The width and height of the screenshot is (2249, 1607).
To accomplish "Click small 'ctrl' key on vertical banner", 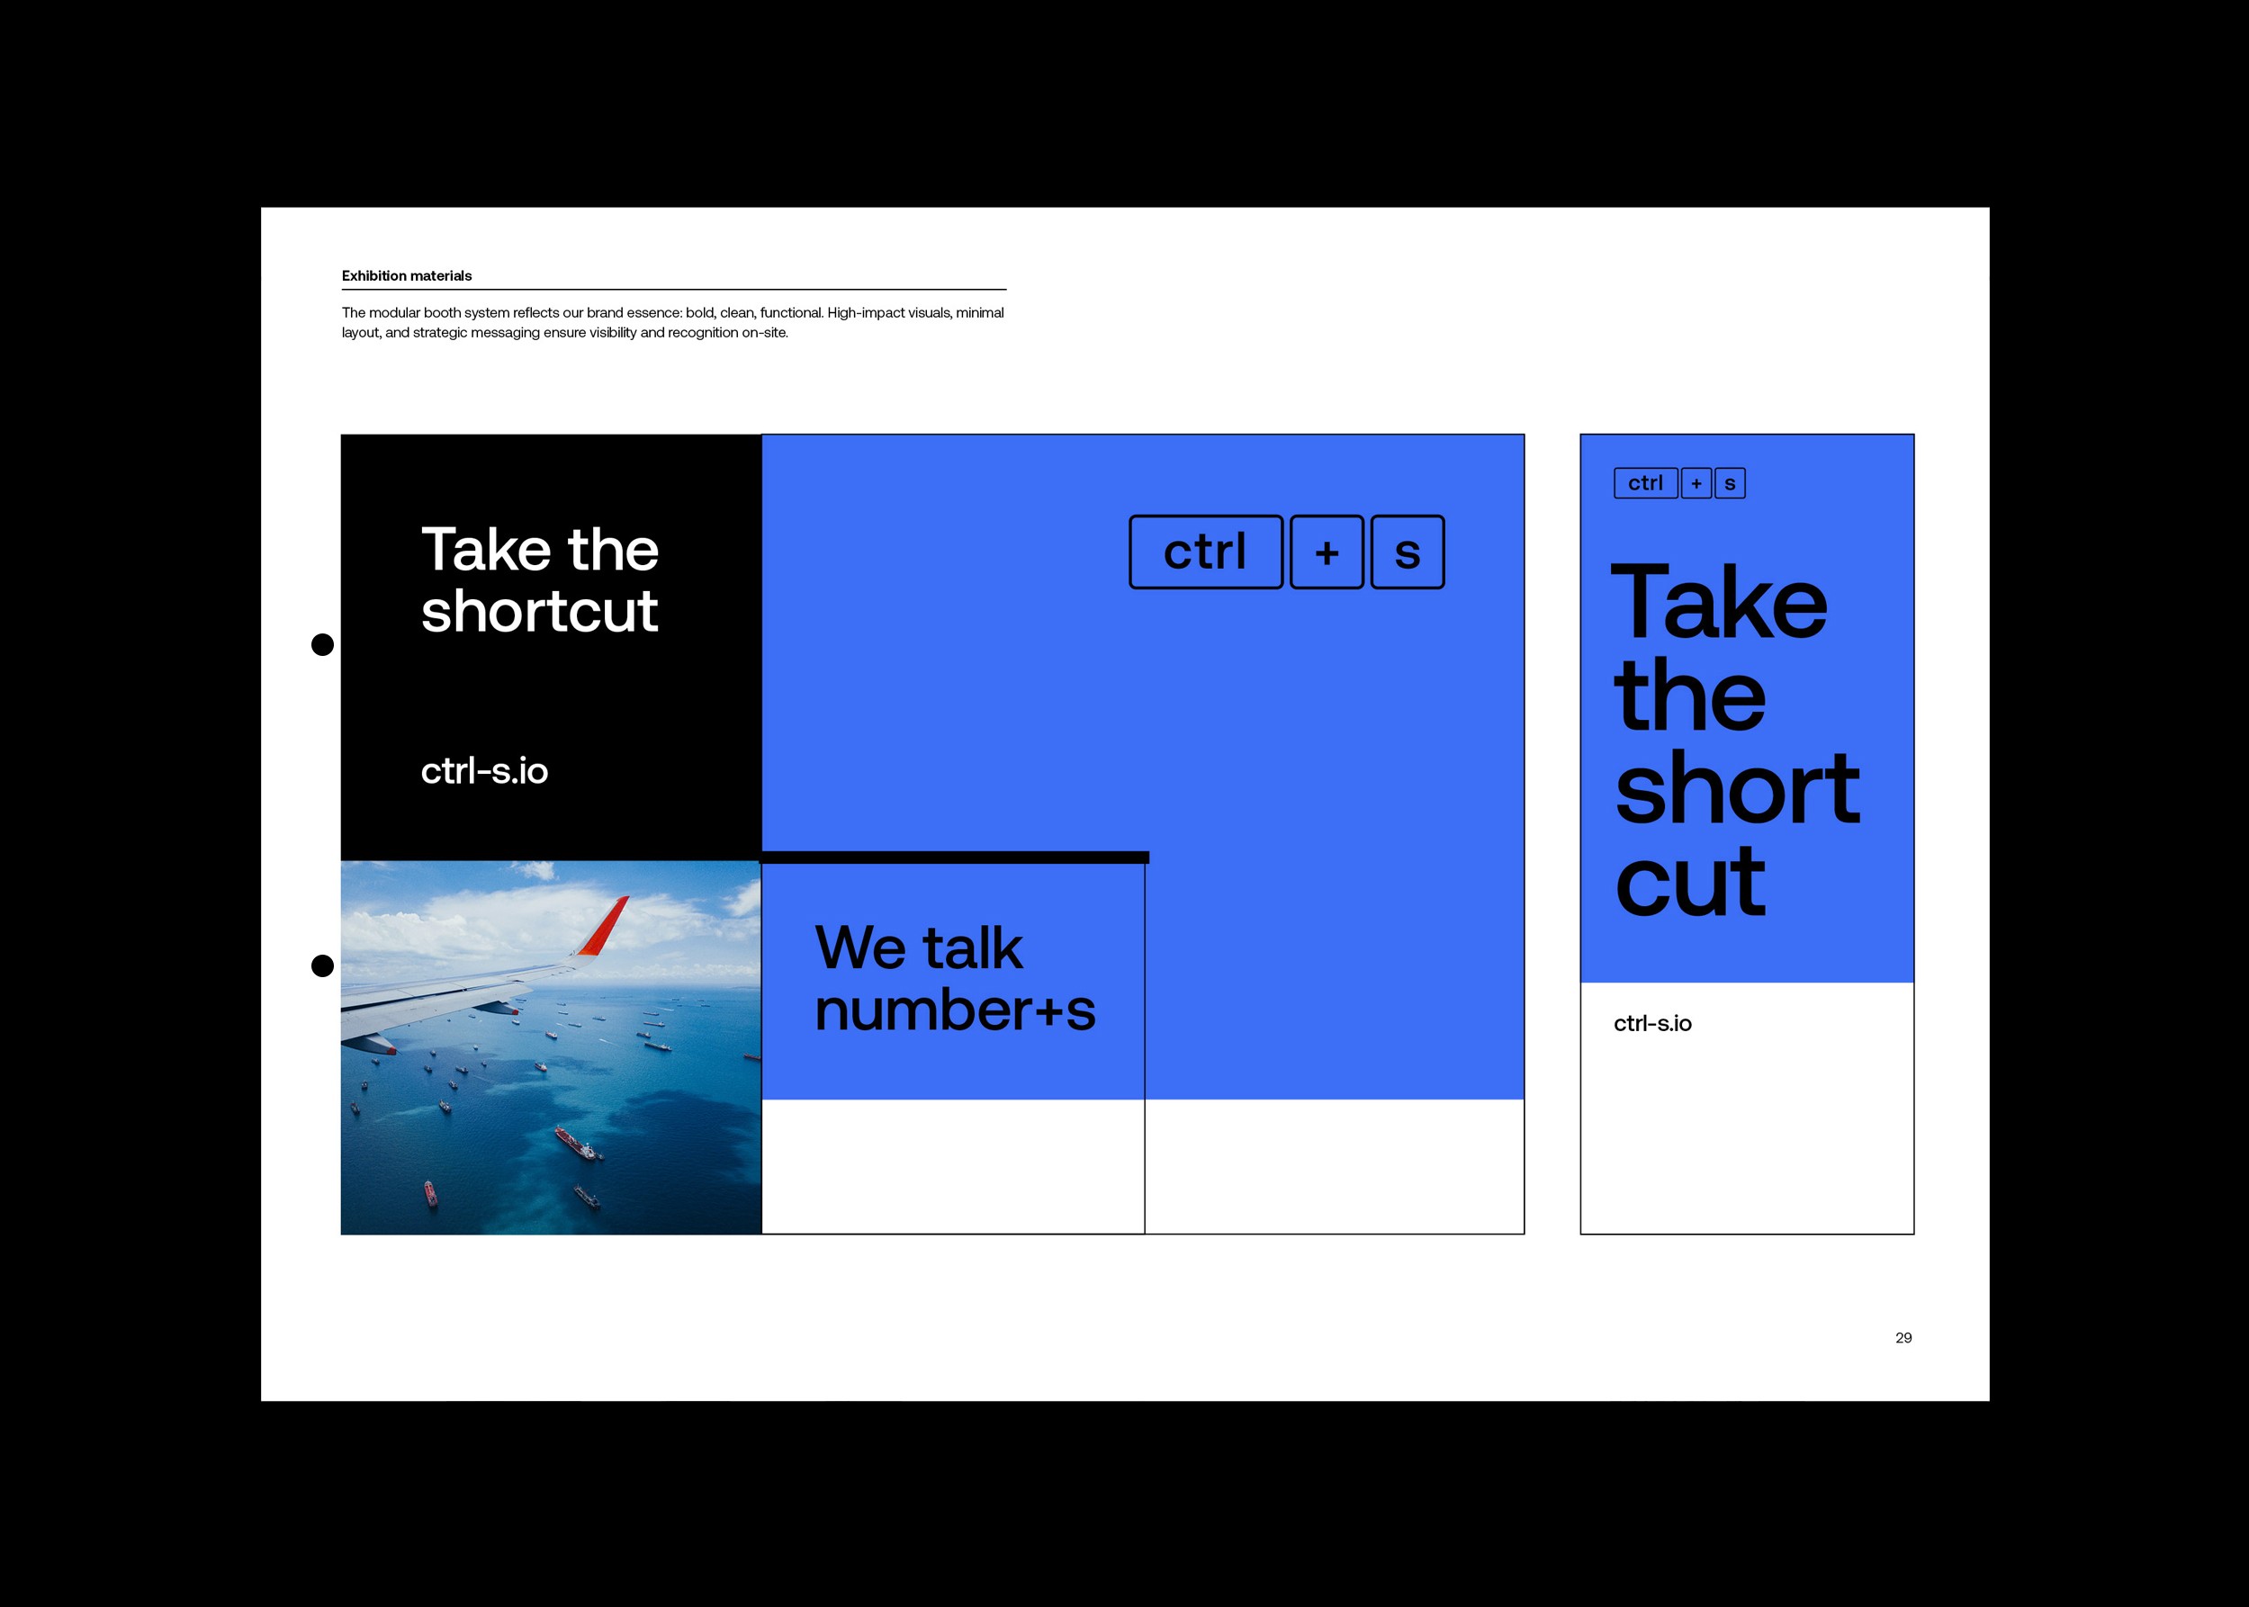I will 1645,483.
